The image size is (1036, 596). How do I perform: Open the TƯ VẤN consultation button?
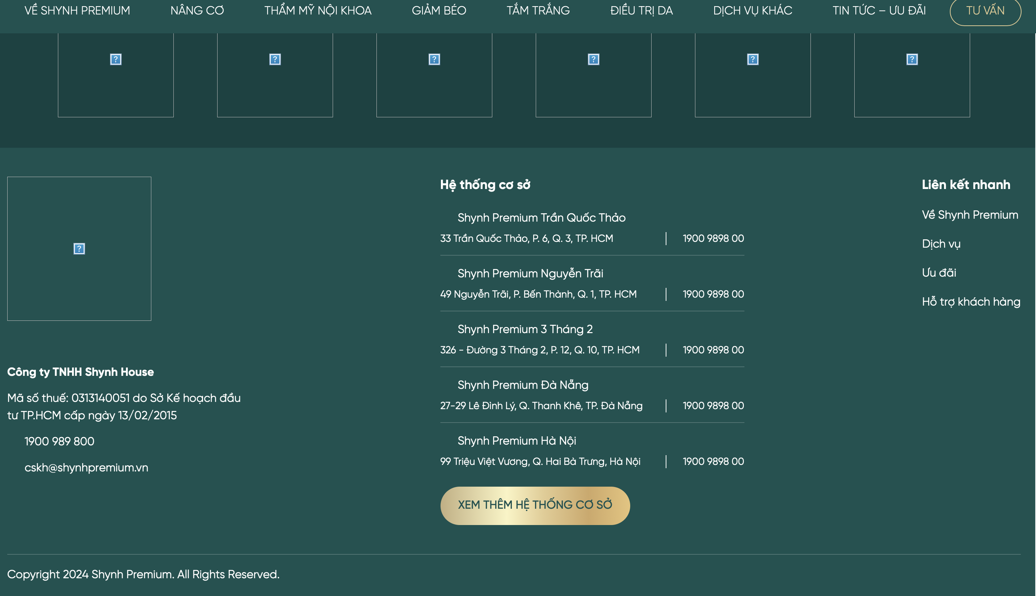[x=985, y=11]
